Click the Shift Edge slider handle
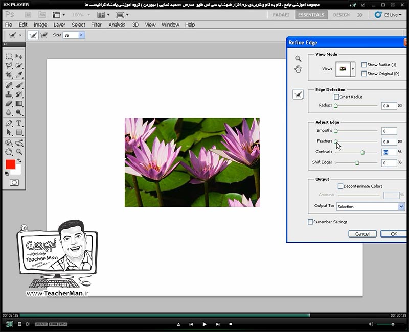This screenshot has width=409, height=332. tap(357, 163)
